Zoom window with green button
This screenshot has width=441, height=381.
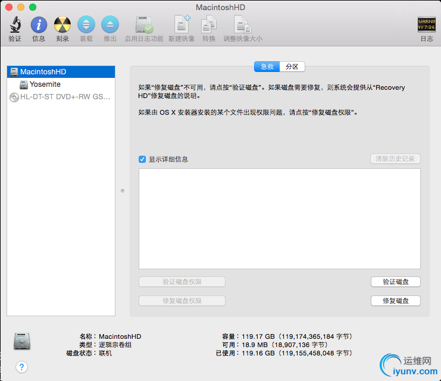click(x=33, y=7)
